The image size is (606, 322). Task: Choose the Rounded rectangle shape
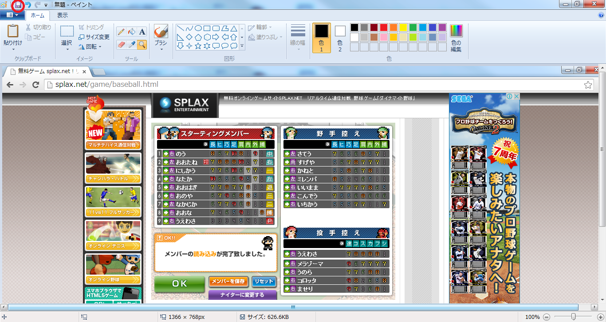[x=216, y=28]
